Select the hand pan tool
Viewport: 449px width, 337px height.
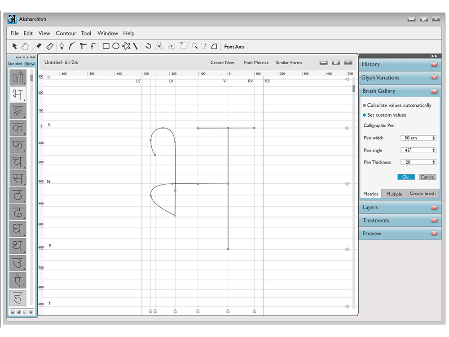[x=25, y=46]
